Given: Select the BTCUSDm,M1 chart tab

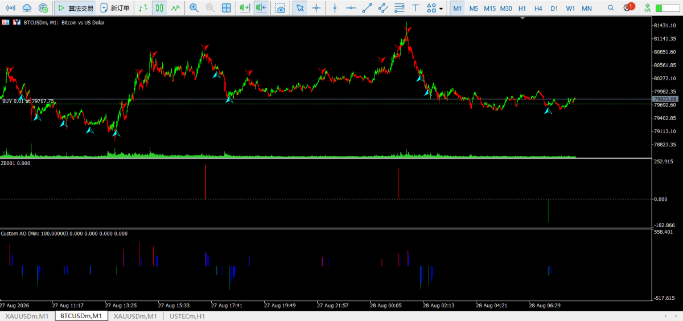Looking at the screenshot, I should tap(81, 316).
